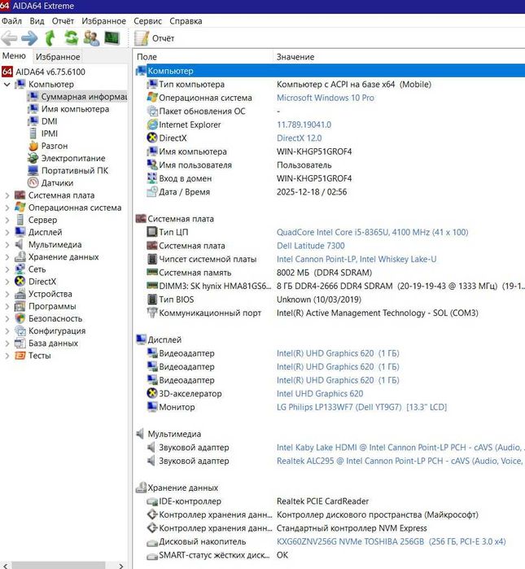This screenshot has width=525, height=569.
Task: Click the users toolbar icon
Action: 91,38
